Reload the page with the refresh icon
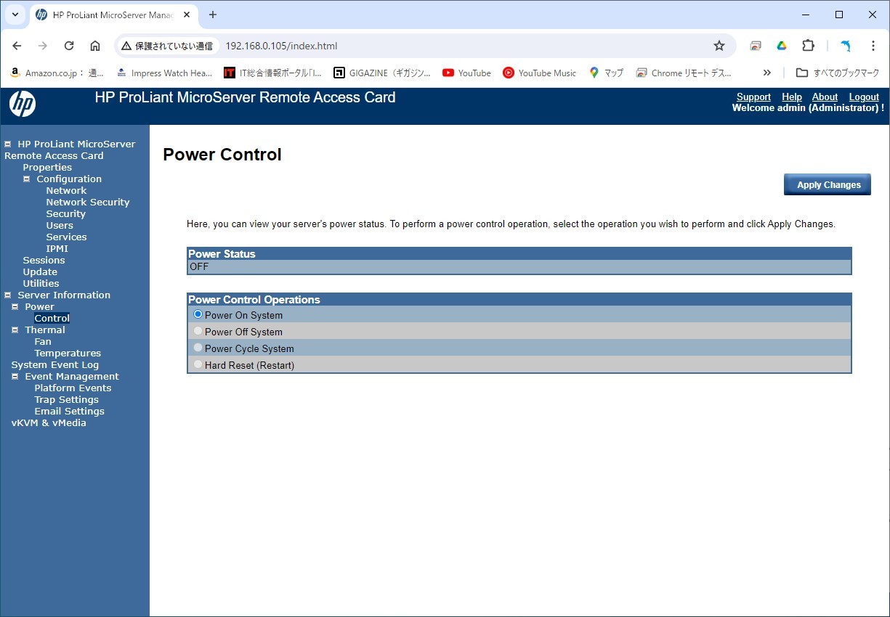The width and height of the screenshot is (890, 617). coord(69,46)
